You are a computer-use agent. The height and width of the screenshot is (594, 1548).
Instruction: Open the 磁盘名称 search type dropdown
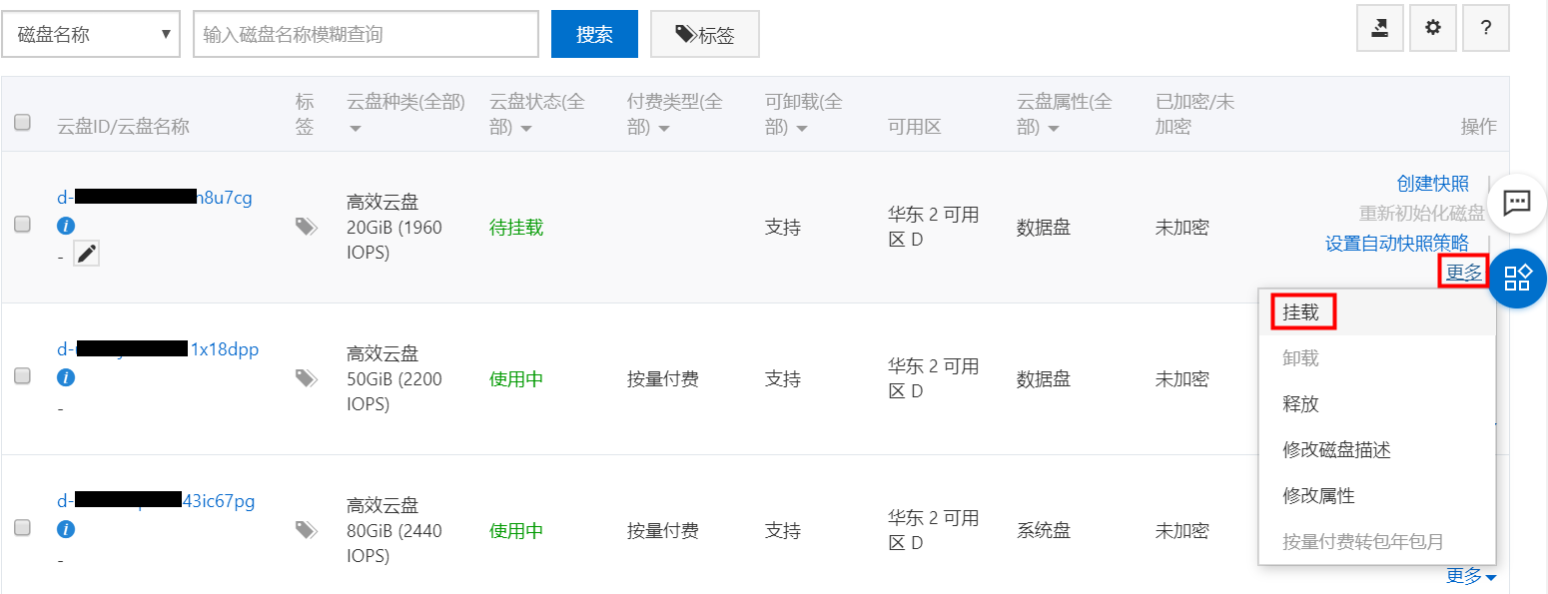tap(92, 35)
